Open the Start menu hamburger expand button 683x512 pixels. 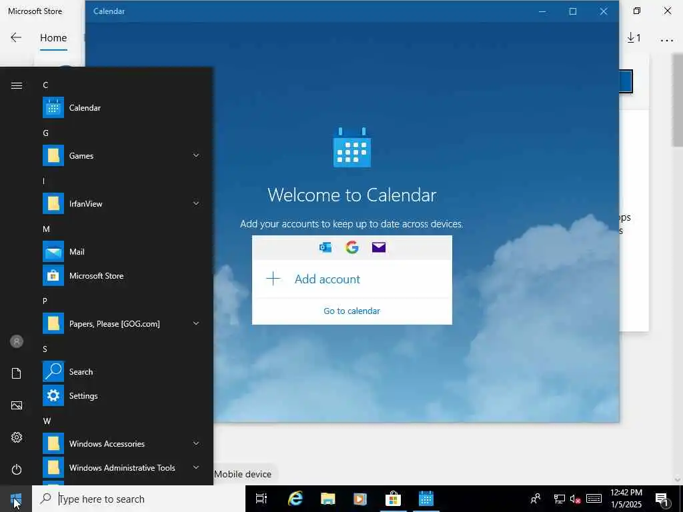pos(17,85)
